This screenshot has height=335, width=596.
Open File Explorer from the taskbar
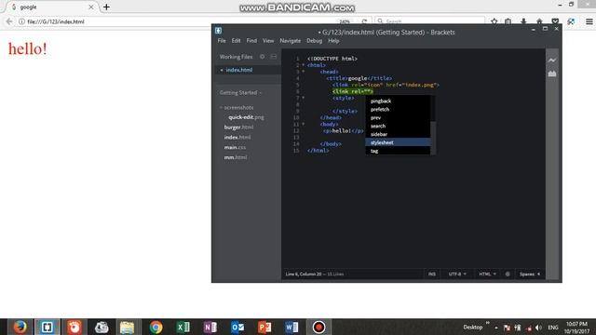pyautogui.click(x=127, y=327)
